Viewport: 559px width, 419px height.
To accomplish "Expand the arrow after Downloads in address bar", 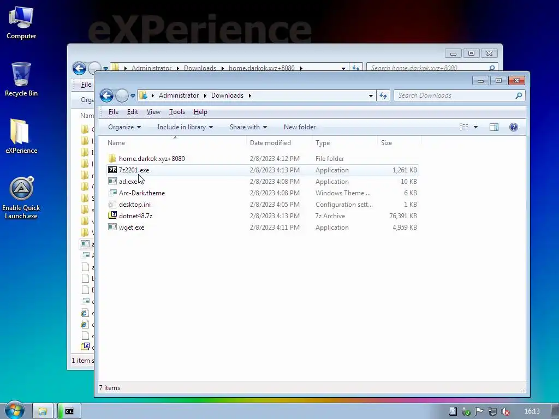I will pyautogui.click(x=250, y=95).
